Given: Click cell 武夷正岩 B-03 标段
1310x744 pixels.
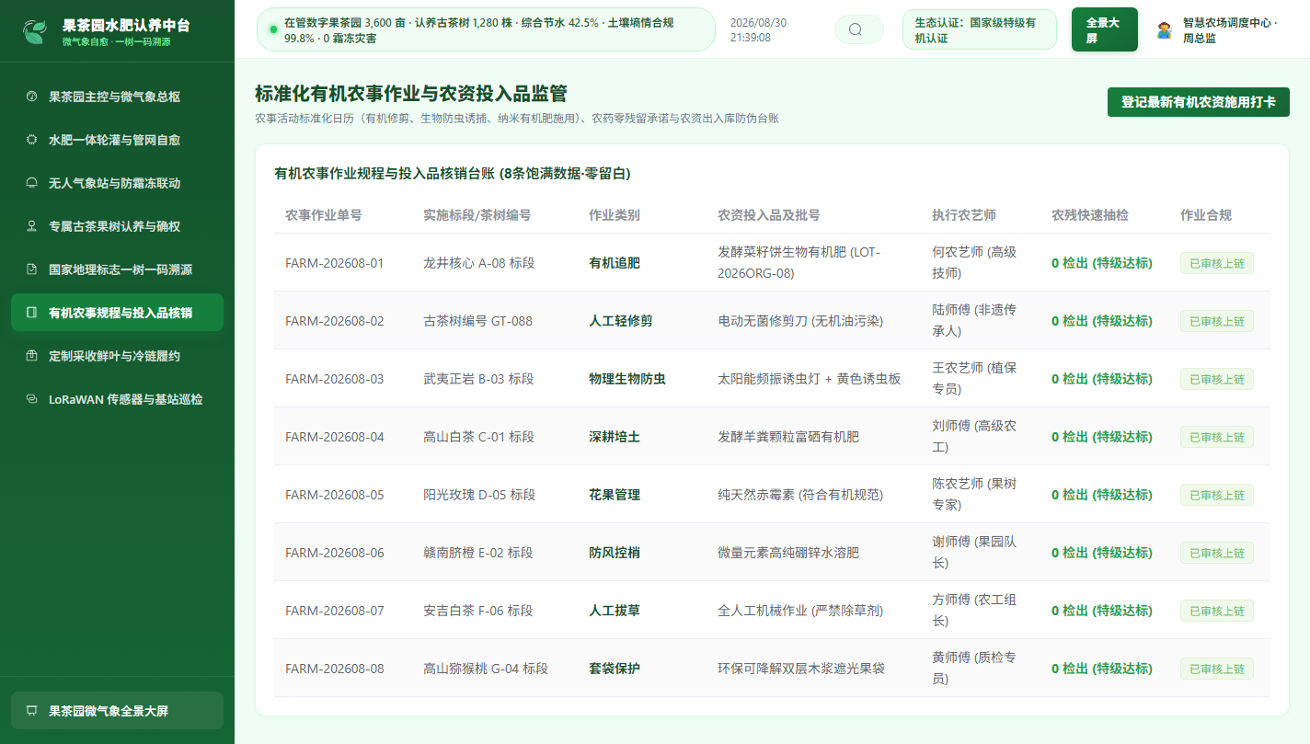Looking at the screenshot, I should pos(478,379).
